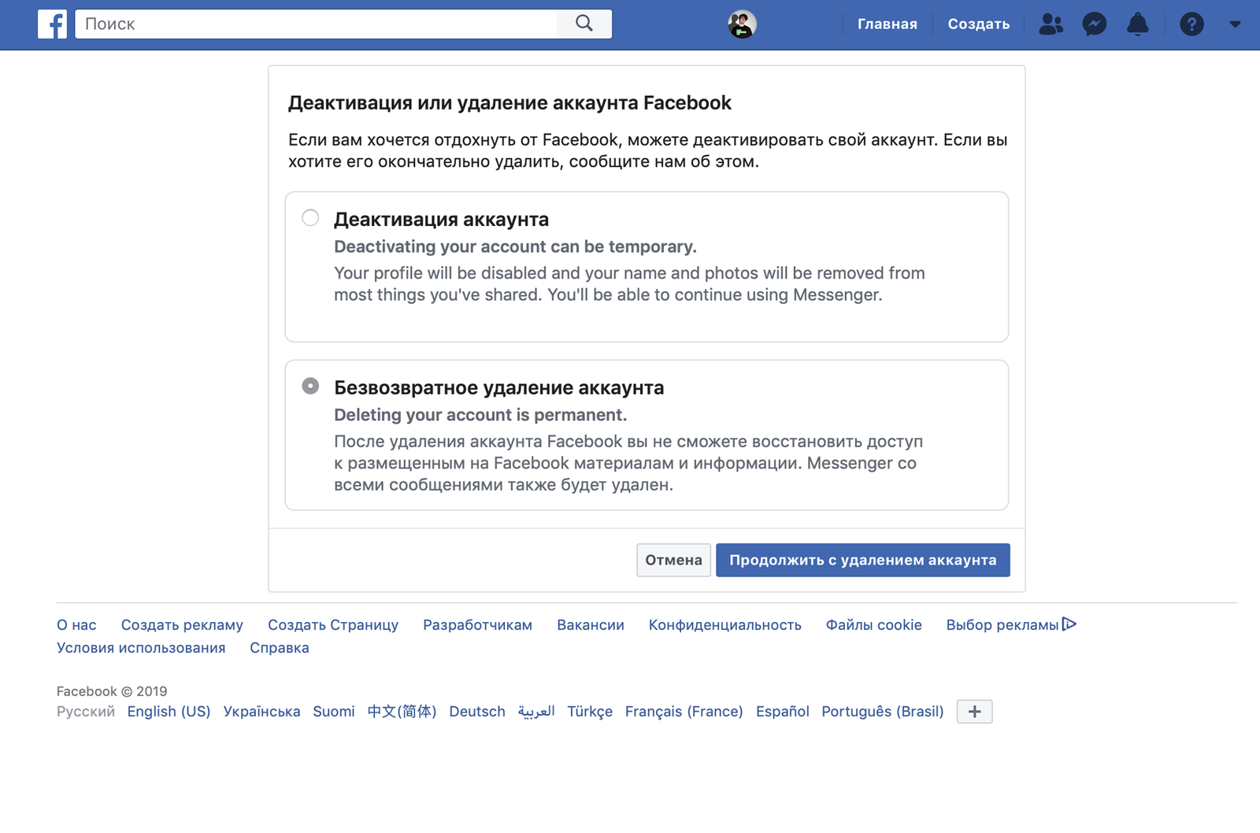1260x833 pixels.
Task: Click the plus button for more languages
Action: point(974,711)
